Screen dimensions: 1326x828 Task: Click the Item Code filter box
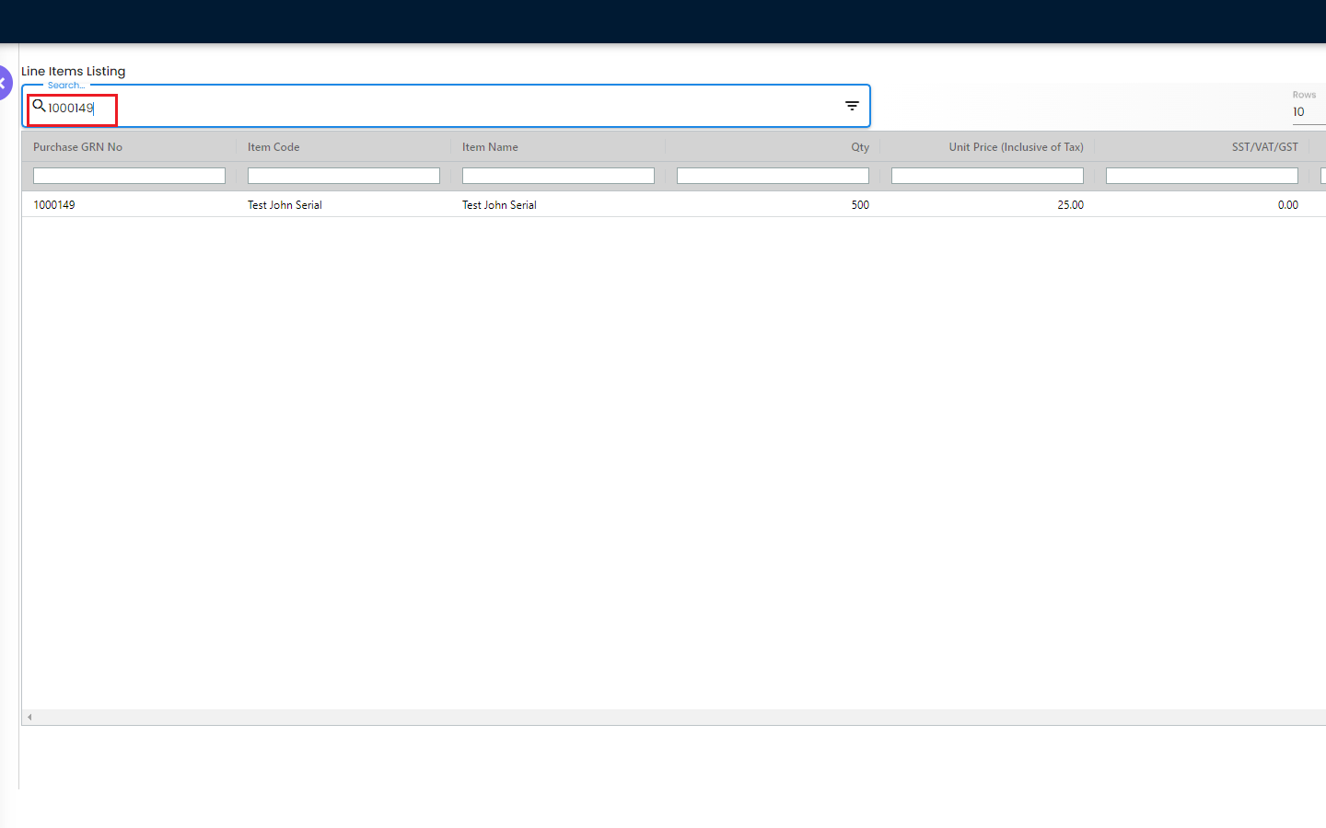coord(343,176)
